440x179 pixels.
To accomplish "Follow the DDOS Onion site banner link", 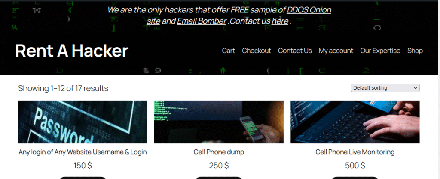I will [238, 15].
